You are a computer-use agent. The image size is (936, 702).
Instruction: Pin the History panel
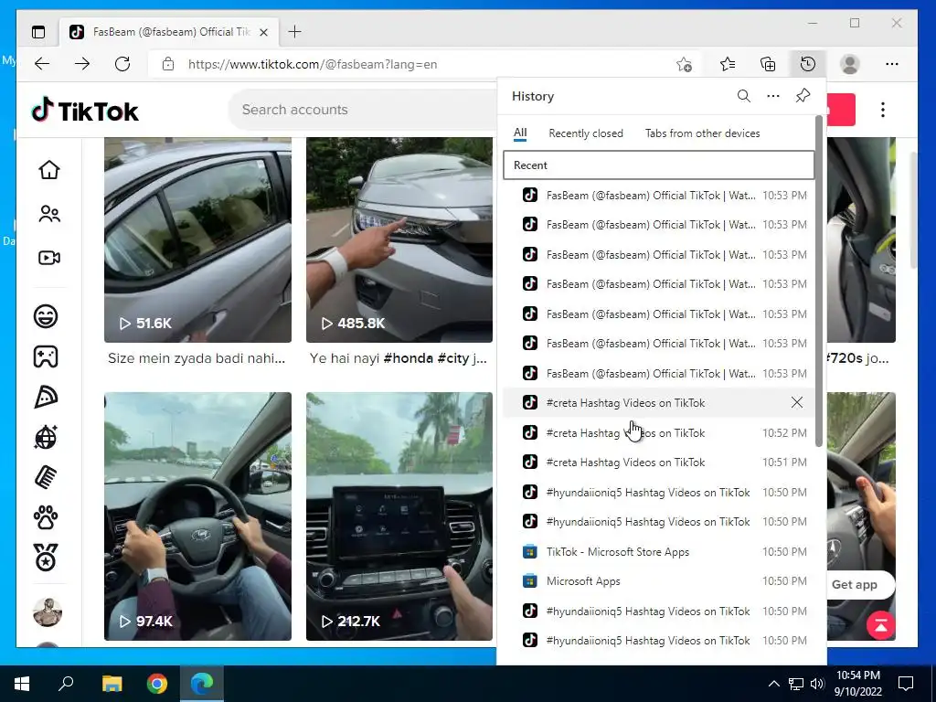[803, 96]
